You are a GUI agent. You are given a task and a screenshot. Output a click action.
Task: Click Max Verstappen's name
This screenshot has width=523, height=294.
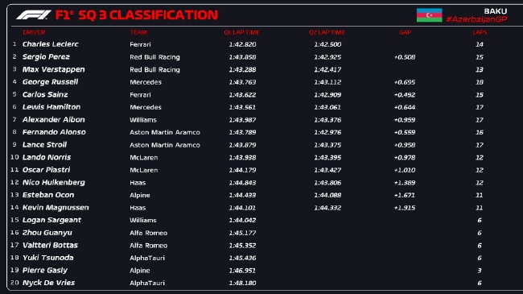(x=53, y=69)
